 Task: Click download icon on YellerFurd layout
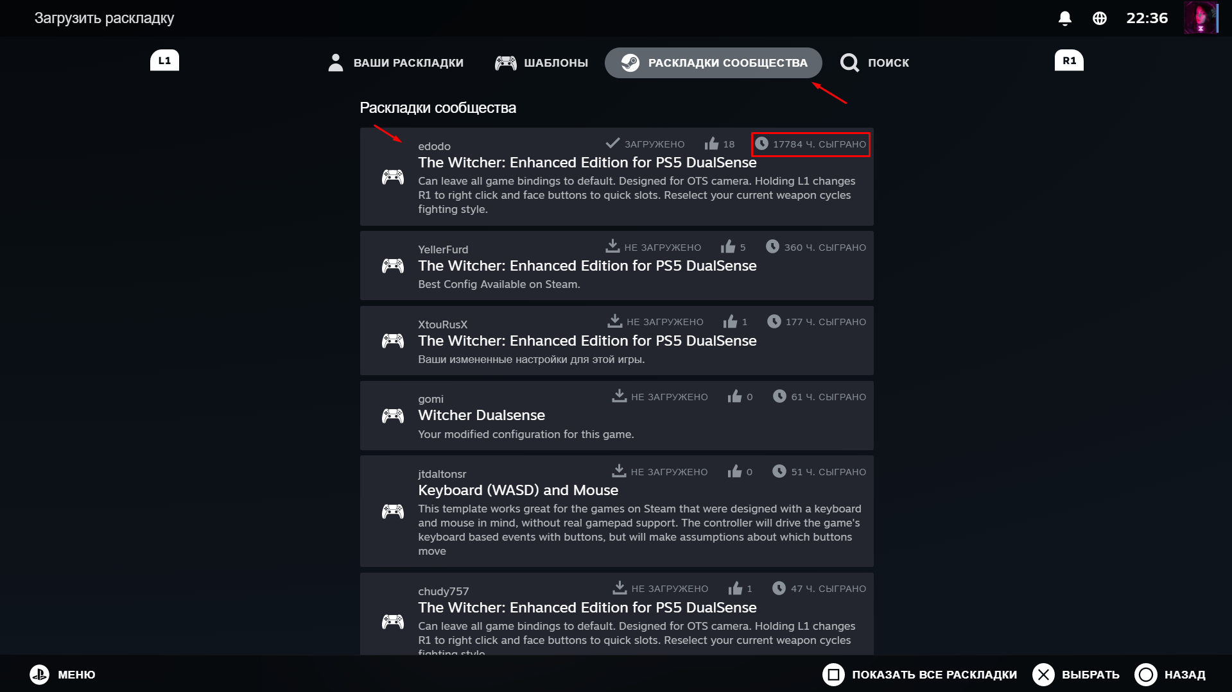tap(612, 246)
